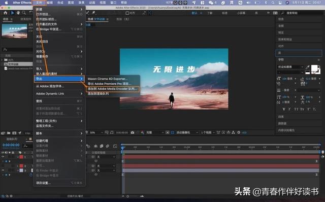
Task: Click the lavender label color of layer 3
Action: (21, 171)
